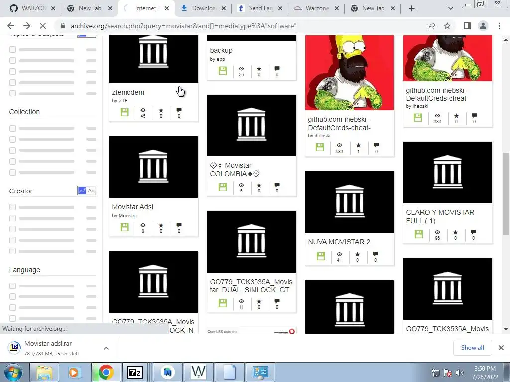510x382 pixels.
Task: Check the last Creator filter checkbox
Action: 12,251
